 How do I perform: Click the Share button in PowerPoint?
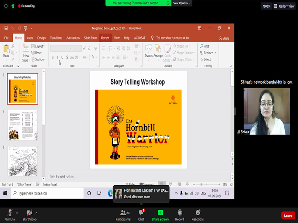point(224,38)
